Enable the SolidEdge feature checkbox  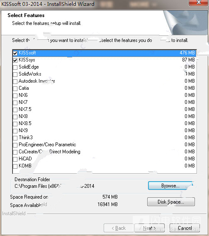coord(15,67)
